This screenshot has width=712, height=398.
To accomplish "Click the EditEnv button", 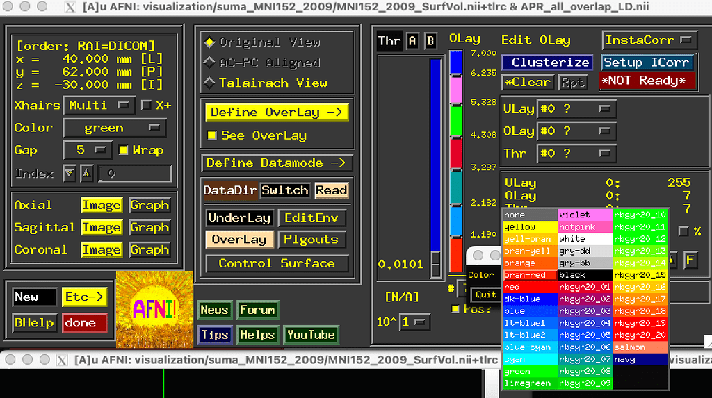I will 311,218.
